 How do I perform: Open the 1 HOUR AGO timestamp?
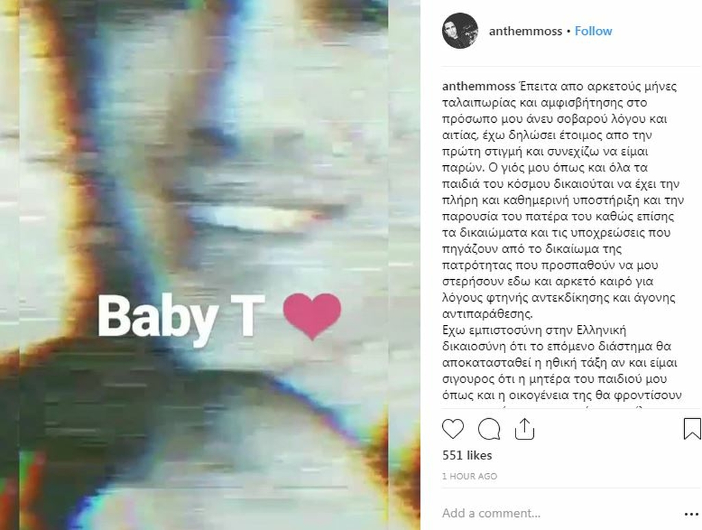pos(470,477)
